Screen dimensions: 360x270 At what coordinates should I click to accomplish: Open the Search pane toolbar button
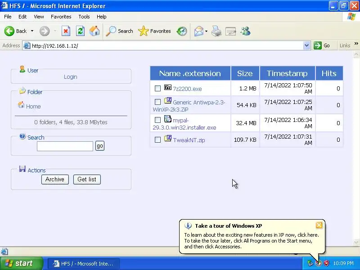tap(119, 31)
